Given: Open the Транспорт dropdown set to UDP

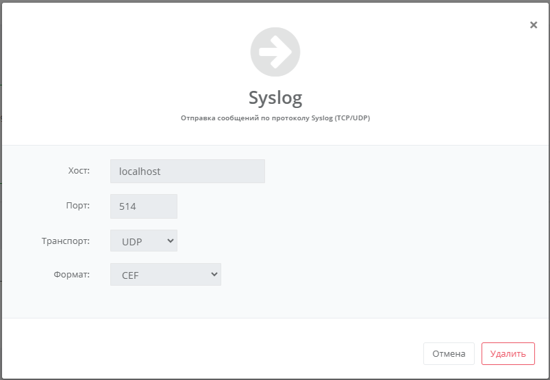Looking at the screenshot, I should [x=143, y=241].
